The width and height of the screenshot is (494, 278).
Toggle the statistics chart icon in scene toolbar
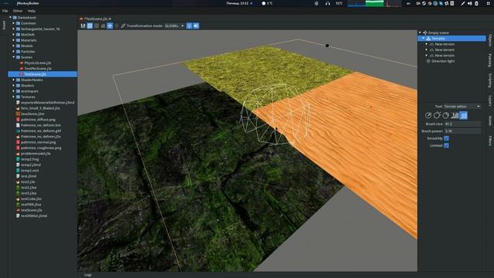click(x=83, y=25)
